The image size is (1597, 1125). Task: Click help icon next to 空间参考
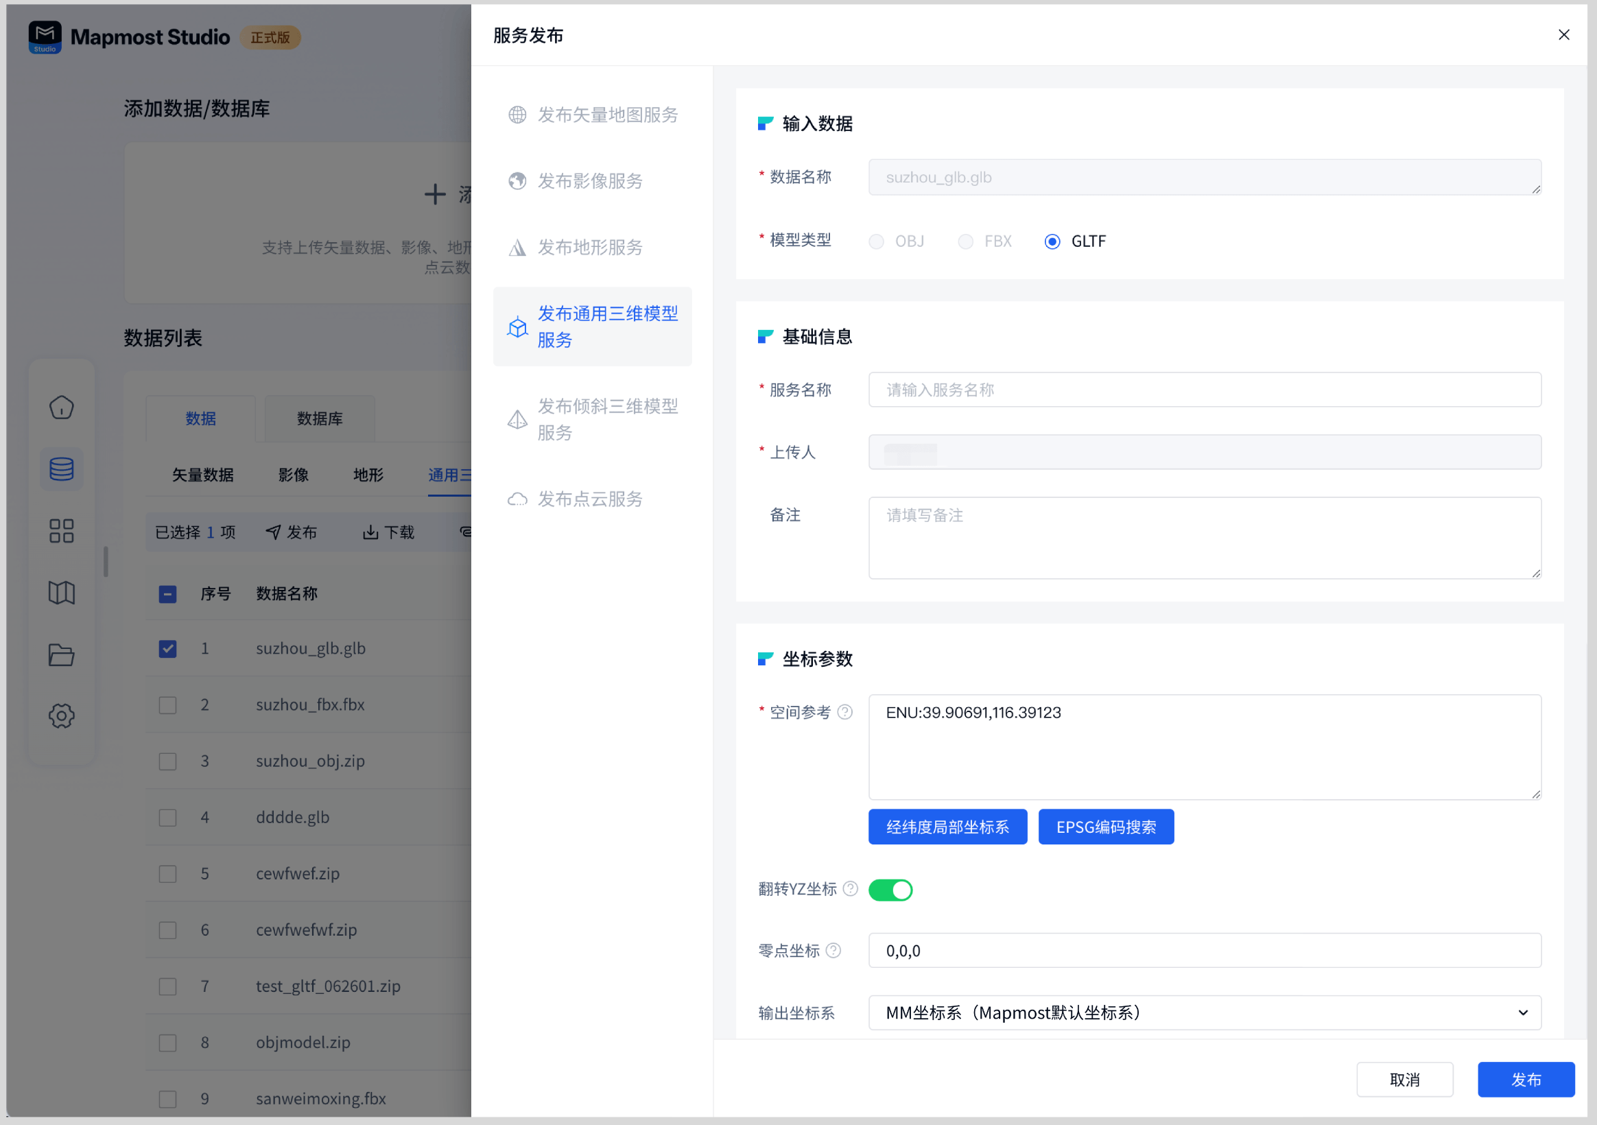pyautogui.click(x=845, y=713)
